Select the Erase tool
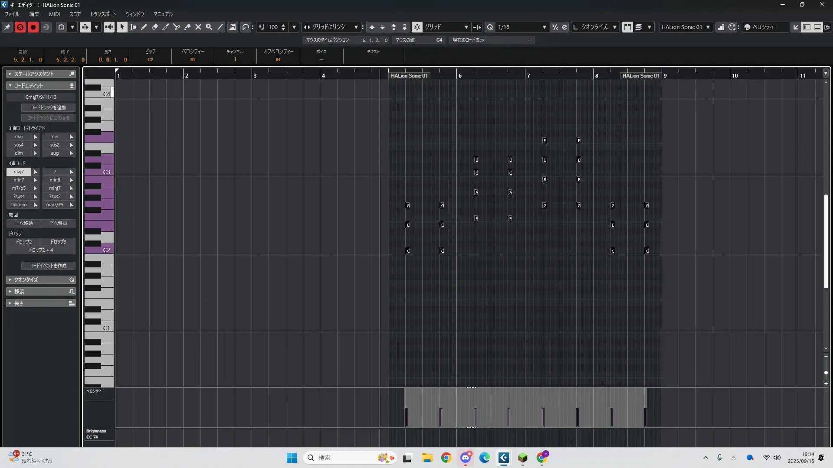 pyautogui.click(x=155, y=27)
